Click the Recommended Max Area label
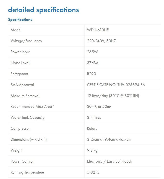 pos(32,107)
